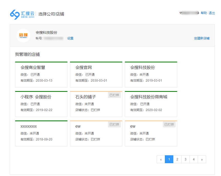Click the next-page » arrow
Screen dimensions: 221x176
(x=202, y=159)
